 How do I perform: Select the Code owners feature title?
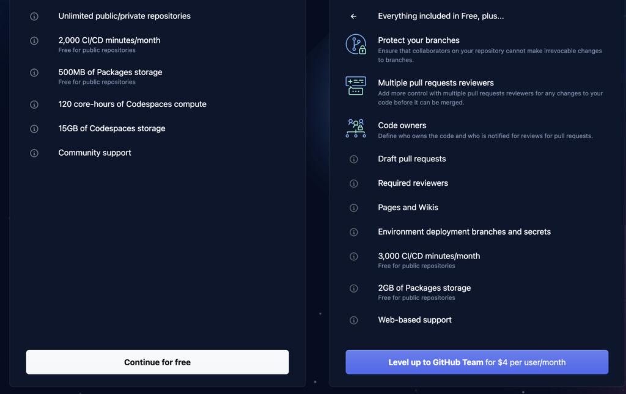pos(402,125)
